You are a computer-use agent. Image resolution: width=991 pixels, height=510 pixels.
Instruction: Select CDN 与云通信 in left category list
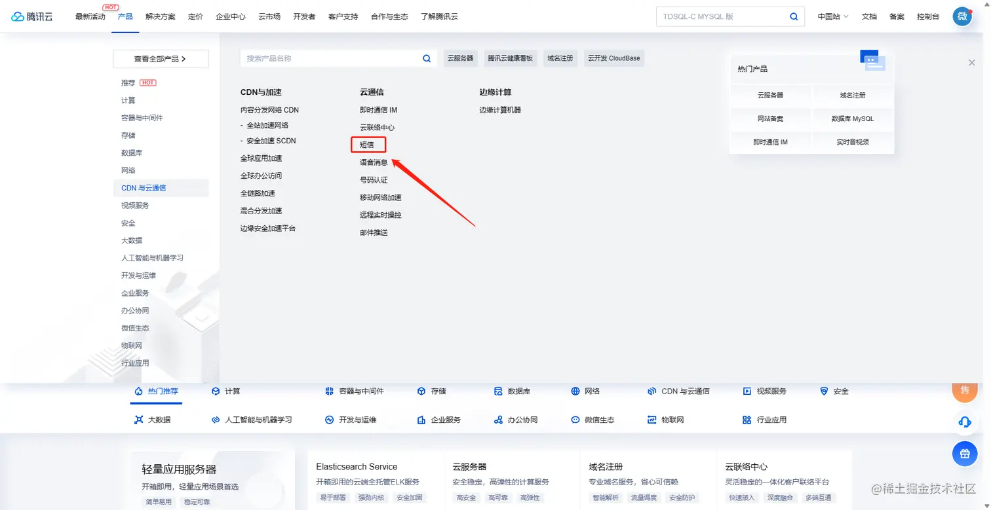[x=161, y=188]
